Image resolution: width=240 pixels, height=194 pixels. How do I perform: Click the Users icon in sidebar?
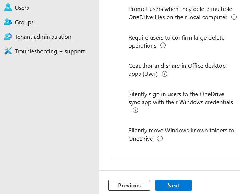click(x=8, y=8)
